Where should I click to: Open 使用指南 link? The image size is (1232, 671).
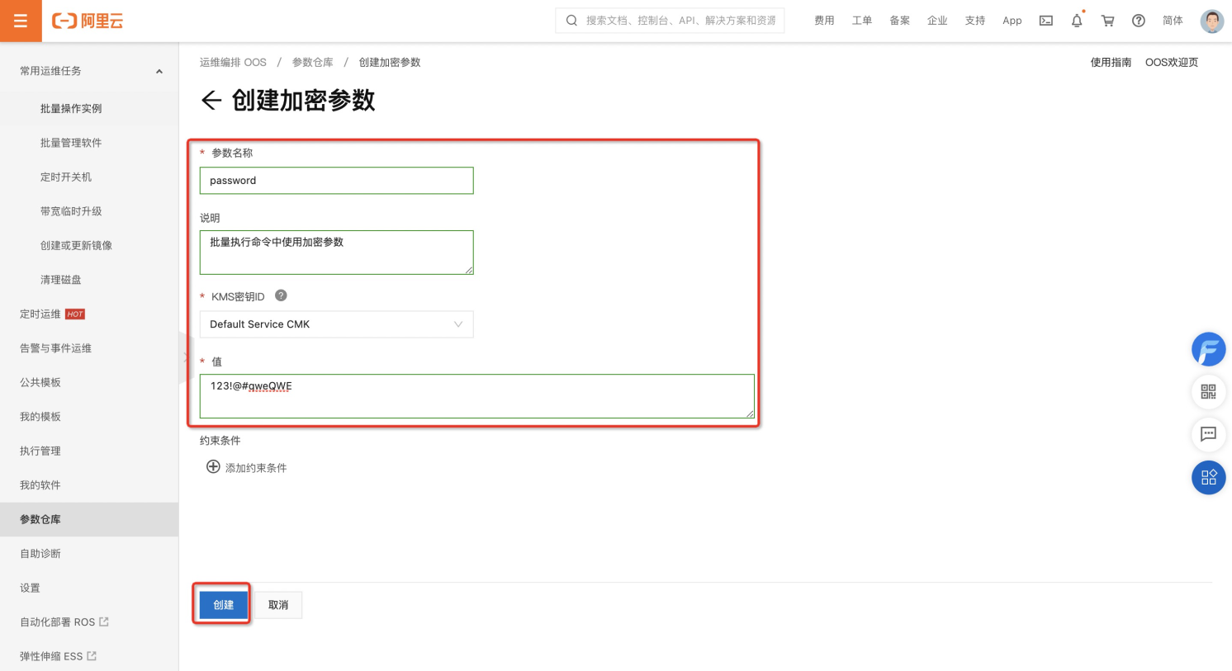tap(1111, 62)
